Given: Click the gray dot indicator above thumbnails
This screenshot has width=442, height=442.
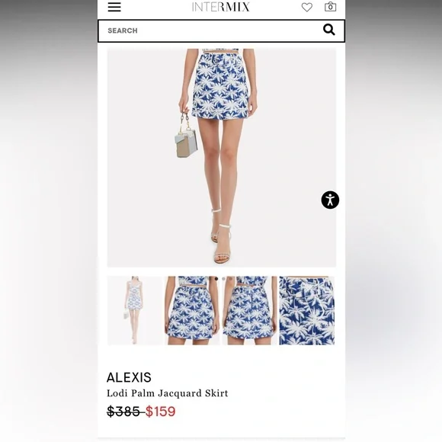Looking at the screenshot, I should (x=223, y=279).
